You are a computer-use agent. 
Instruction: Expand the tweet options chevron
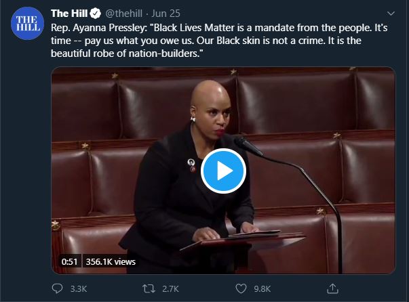(391, 14)
